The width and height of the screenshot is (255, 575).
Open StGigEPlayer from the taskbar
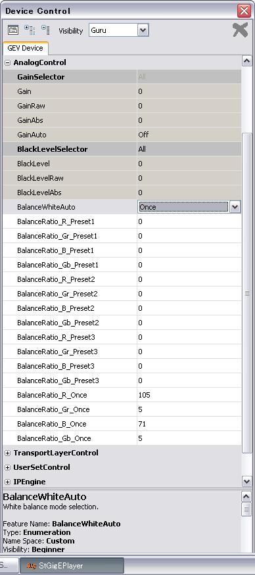pyautogui.click(x=72, y=566)
